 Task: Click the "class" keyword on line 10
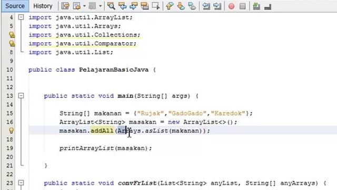pyautogui.click(x=65, y=70)
